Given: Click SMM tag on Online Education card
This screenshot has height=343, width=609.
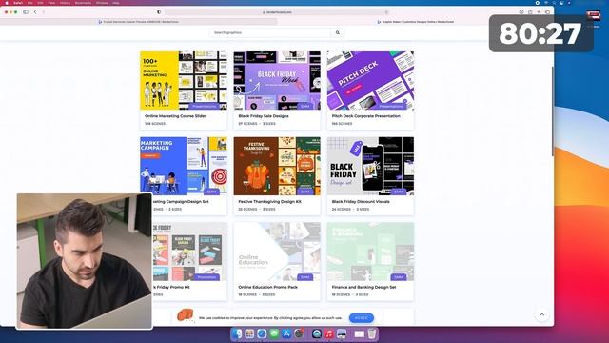Looking at the screenshot, I should (304, 277).
